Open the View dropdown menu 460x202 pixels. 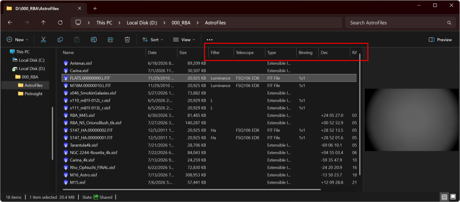(x=184, y=40)
